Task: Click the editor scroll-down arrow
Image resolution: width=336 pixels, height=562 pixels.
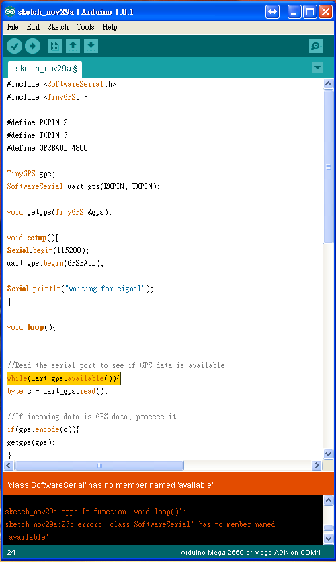Action: pyautogui.click(x=328, y=454)
